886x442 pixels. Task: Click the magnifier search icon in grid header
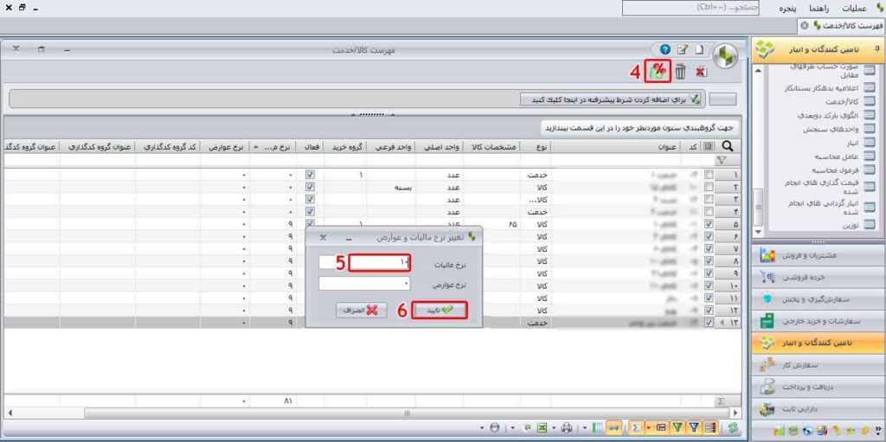tap(729, 146)
